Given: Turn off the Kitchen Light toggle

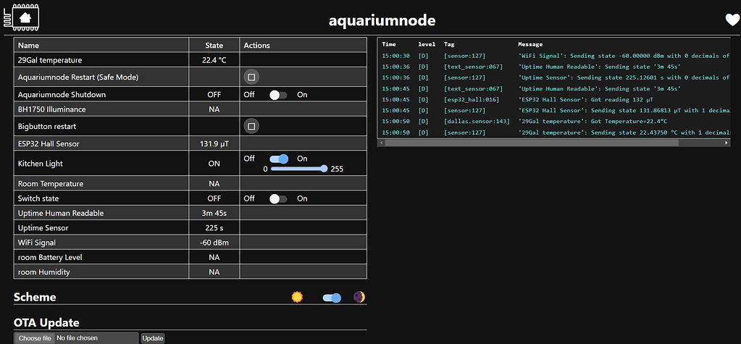Looking at the screenshot, I should click(x=279, y=159).
